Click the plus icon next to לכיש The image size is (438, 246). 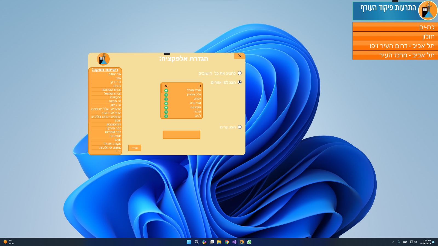(166, 116)
